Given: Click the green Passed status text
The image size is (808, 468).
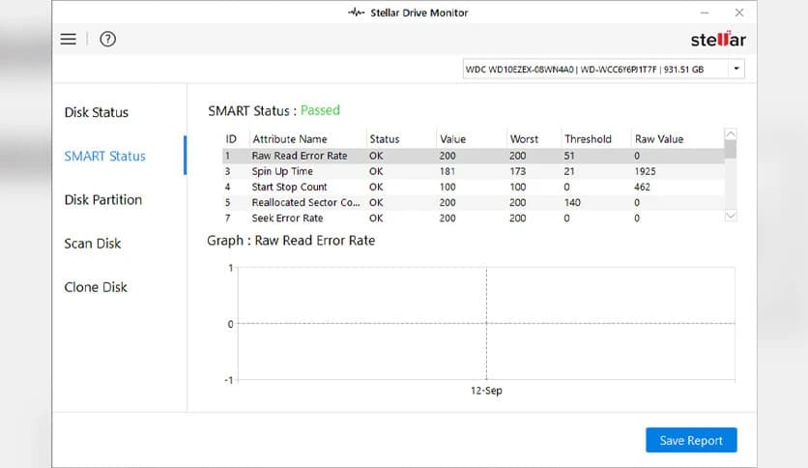Looking at the screenshot, I should pos(320,110).
